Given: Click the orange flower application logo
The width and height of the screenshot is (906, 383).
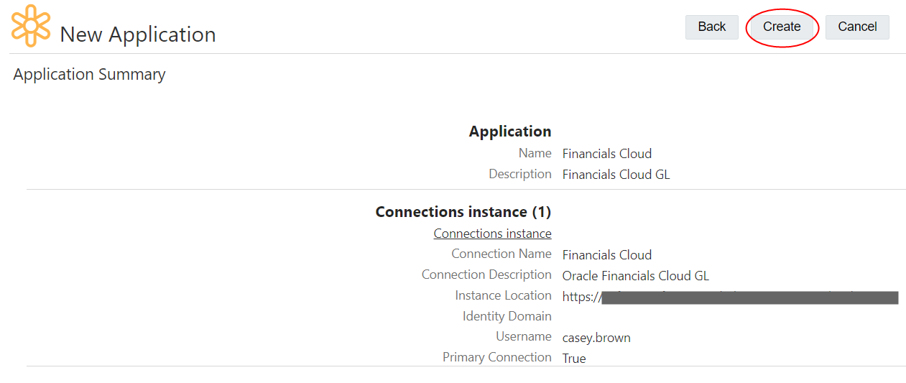Looking at the screenshot, I should click(x=31, y=25).
